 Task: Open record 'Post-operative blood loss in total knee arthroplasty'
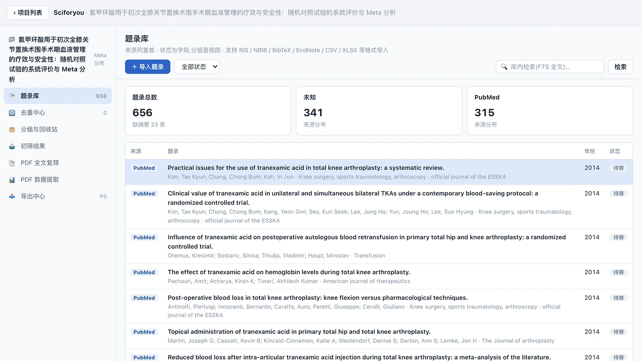379,306
